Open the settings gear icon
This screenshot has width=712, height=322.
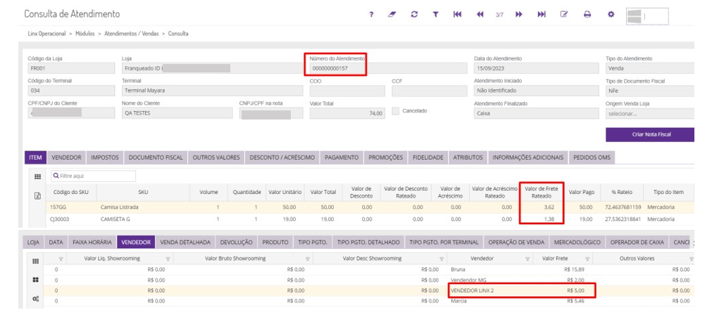[x=611, y=15]
